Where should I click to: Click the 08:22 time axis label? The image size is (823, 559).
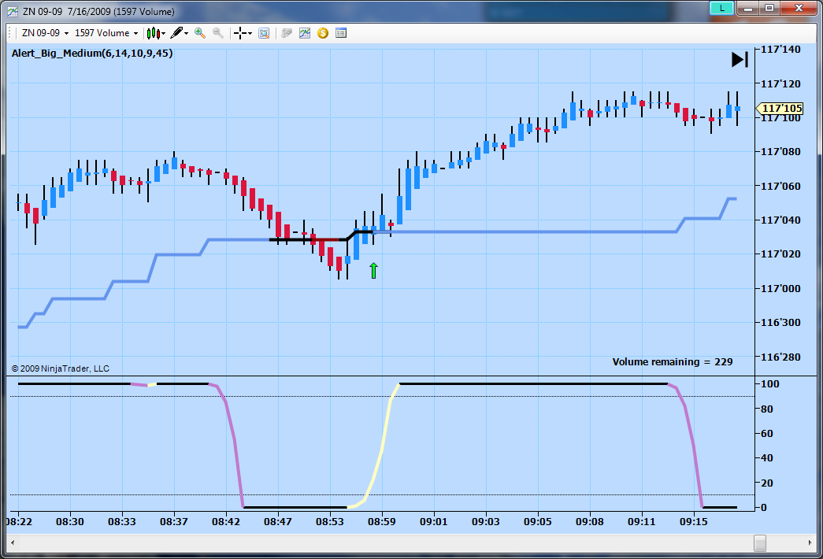(20, 522)
